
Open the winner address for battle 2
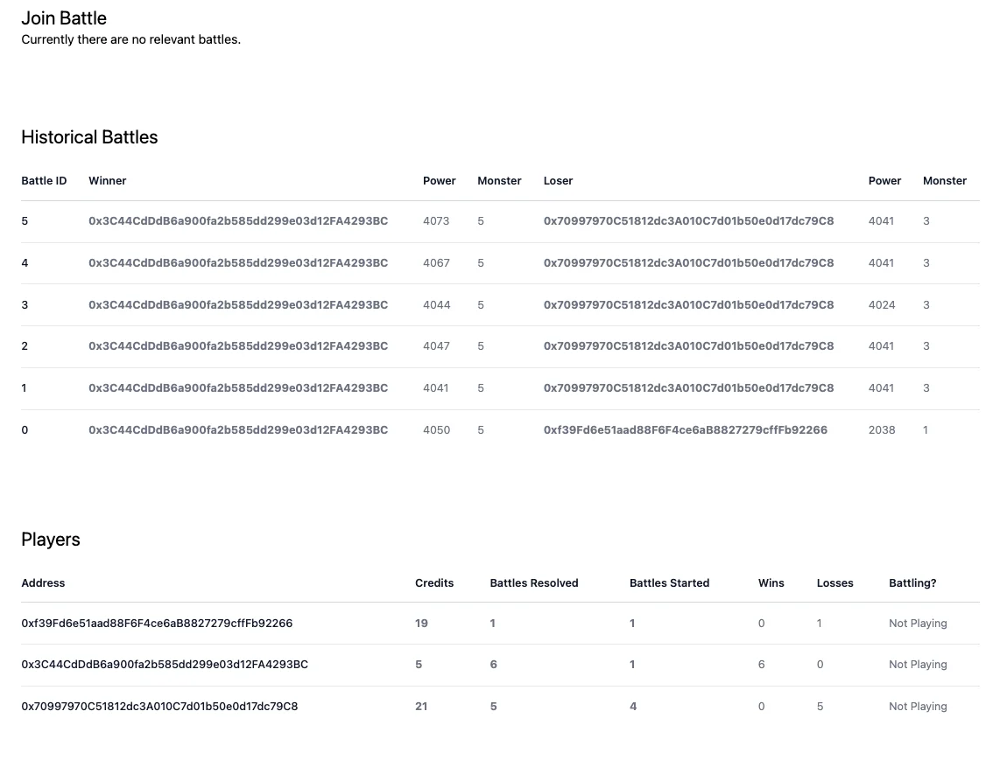coord(238,346)
